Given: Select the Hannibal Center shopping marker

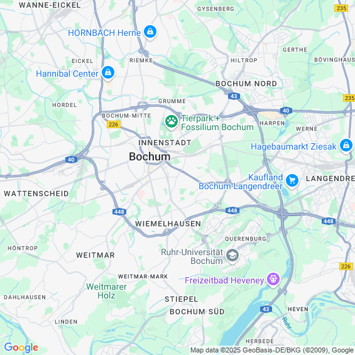Looking at the screenshot, I should point(108,73).
